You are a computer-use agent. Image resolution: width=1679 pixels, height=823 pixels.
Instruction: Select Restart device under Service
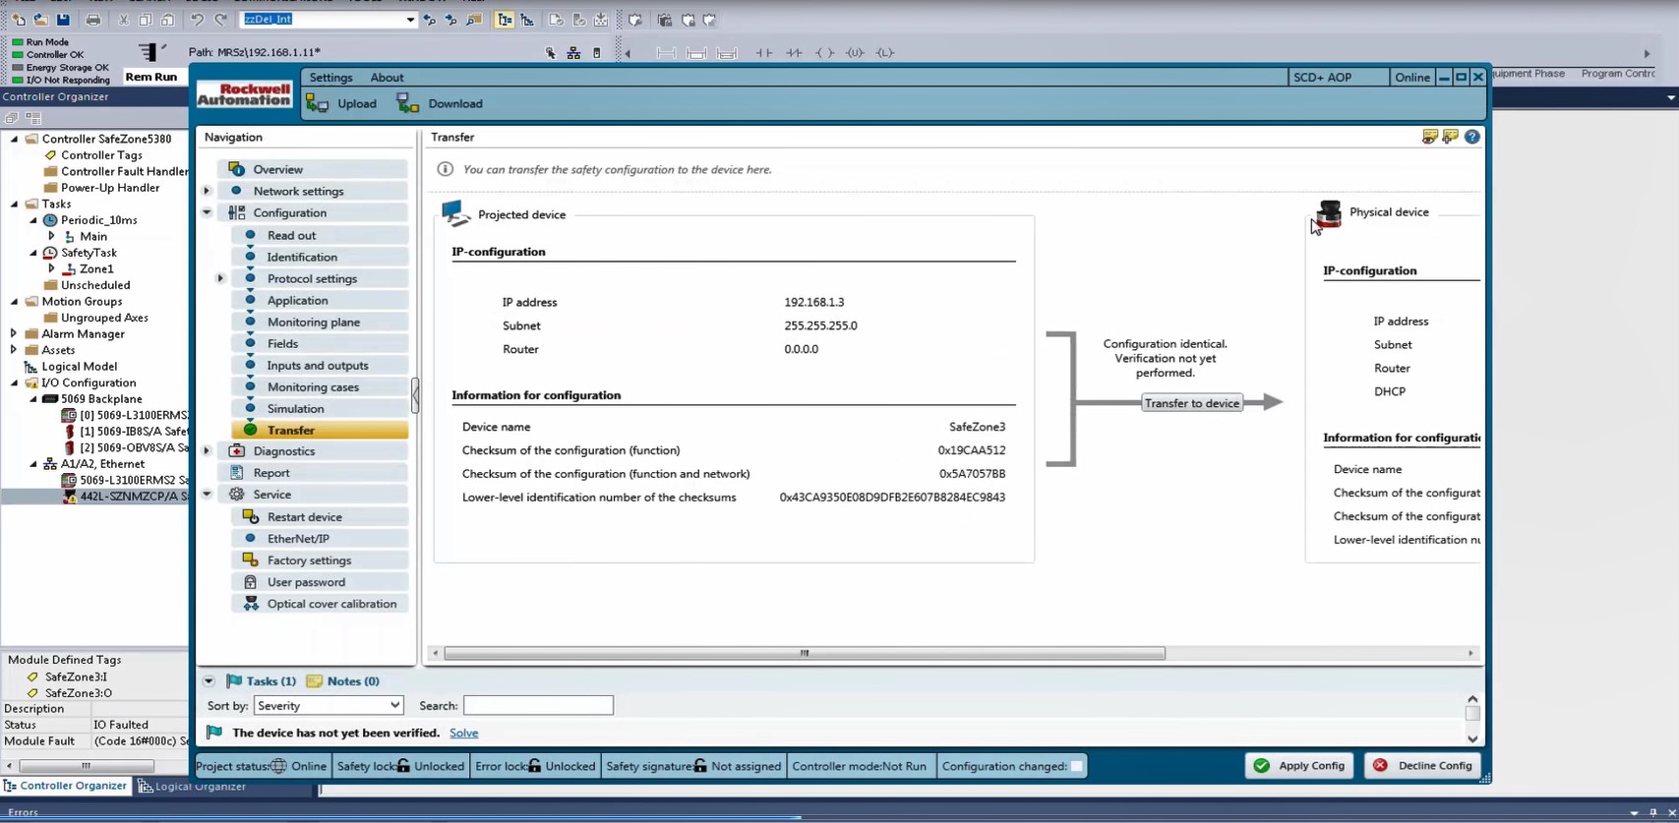[x=304, y=517]
